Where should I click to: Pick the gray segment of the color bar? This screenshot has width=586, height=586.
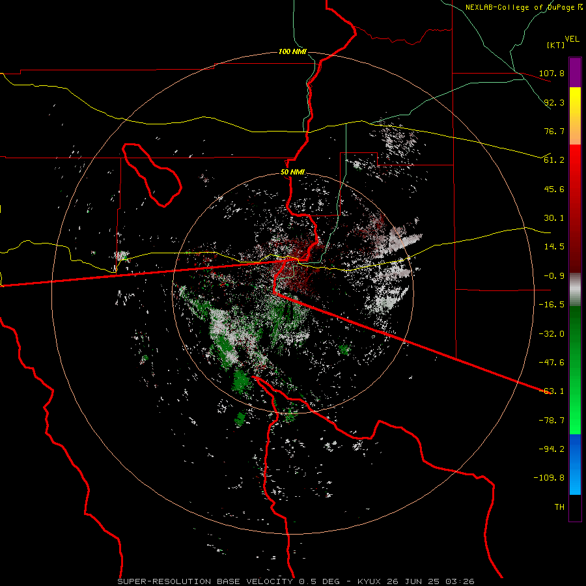(x=575, y=290)
